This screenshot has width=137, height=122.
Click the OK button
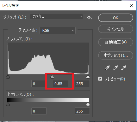115,18
